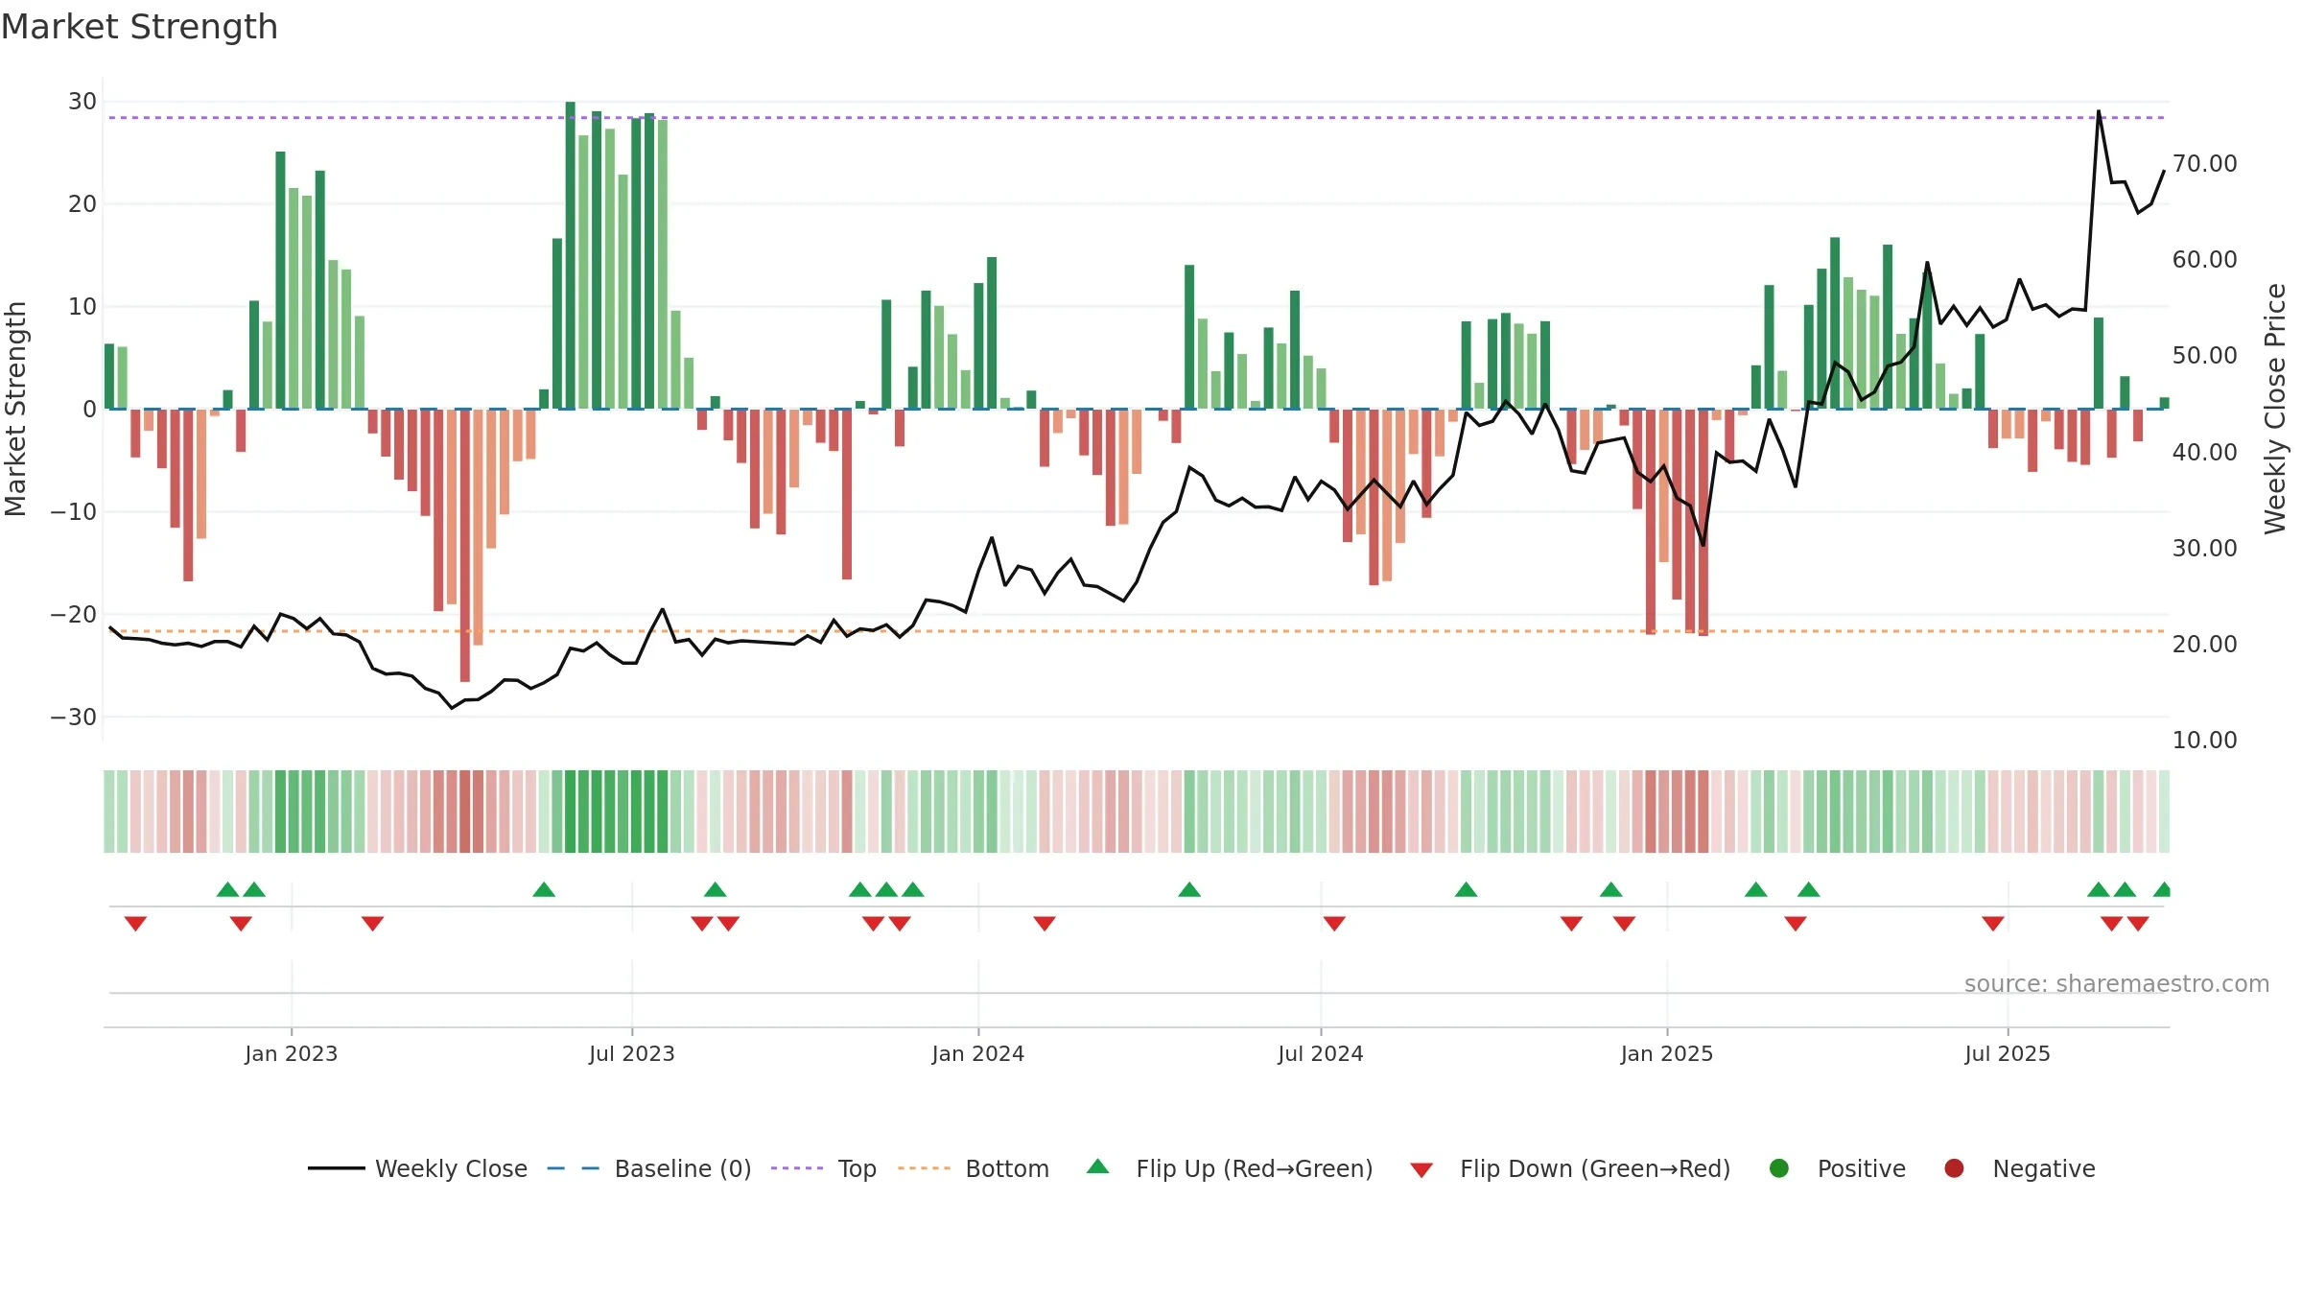Click the source: sharemaestro.com text
The width and height of the screenshot is (2302, 1295).
2117,984
